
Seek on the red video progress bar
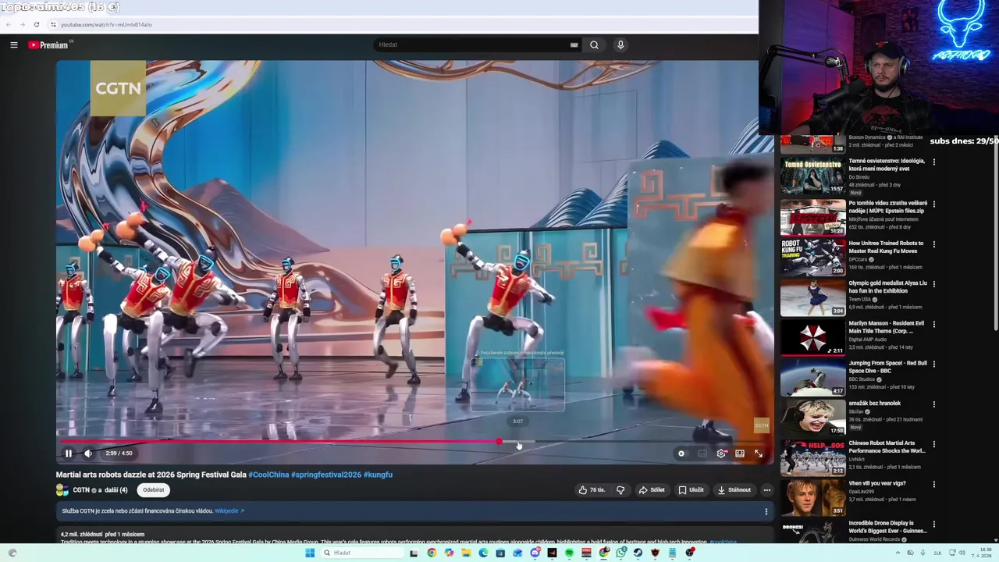tap(414, 442)
